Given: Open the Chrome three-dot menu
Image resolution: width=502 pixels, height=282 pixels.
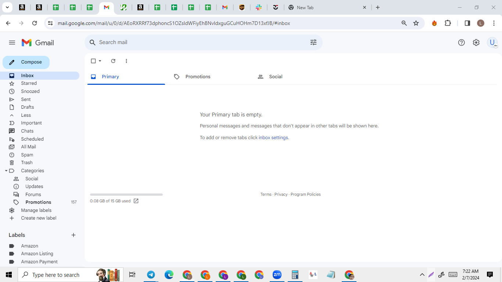Looking at the screenshot, I should 494,23.
